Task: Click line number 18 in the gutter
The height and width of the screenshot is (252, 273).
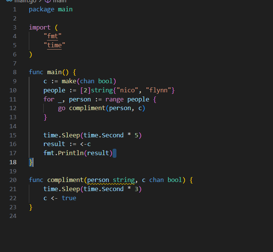Action: click(x=13, y=162)
